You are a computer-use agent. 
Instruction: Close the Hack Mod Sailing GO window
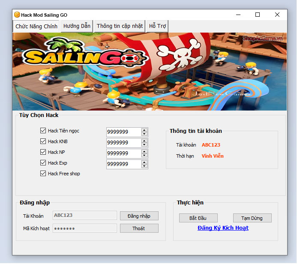coord(277,15)
